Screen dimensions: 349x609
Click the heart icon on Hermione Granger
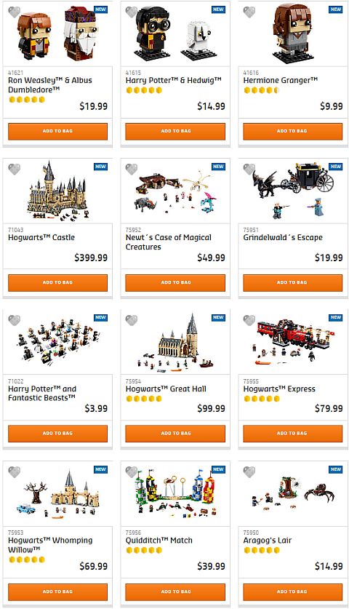pos(249,12)
